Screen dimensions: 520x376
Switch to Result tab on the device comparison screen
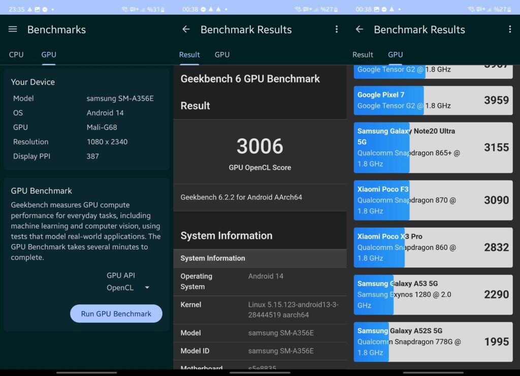[x=363, y=54]
